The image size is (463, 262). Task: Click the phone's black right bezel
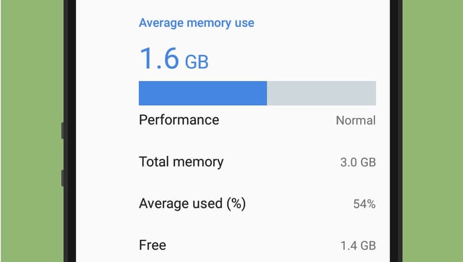point(395,131)
